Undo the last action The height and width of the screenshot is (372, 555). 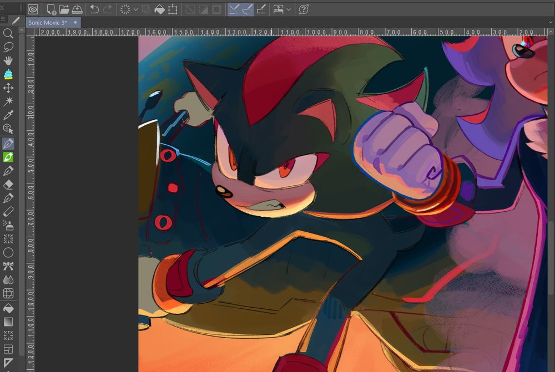click(x=94, y=9)
